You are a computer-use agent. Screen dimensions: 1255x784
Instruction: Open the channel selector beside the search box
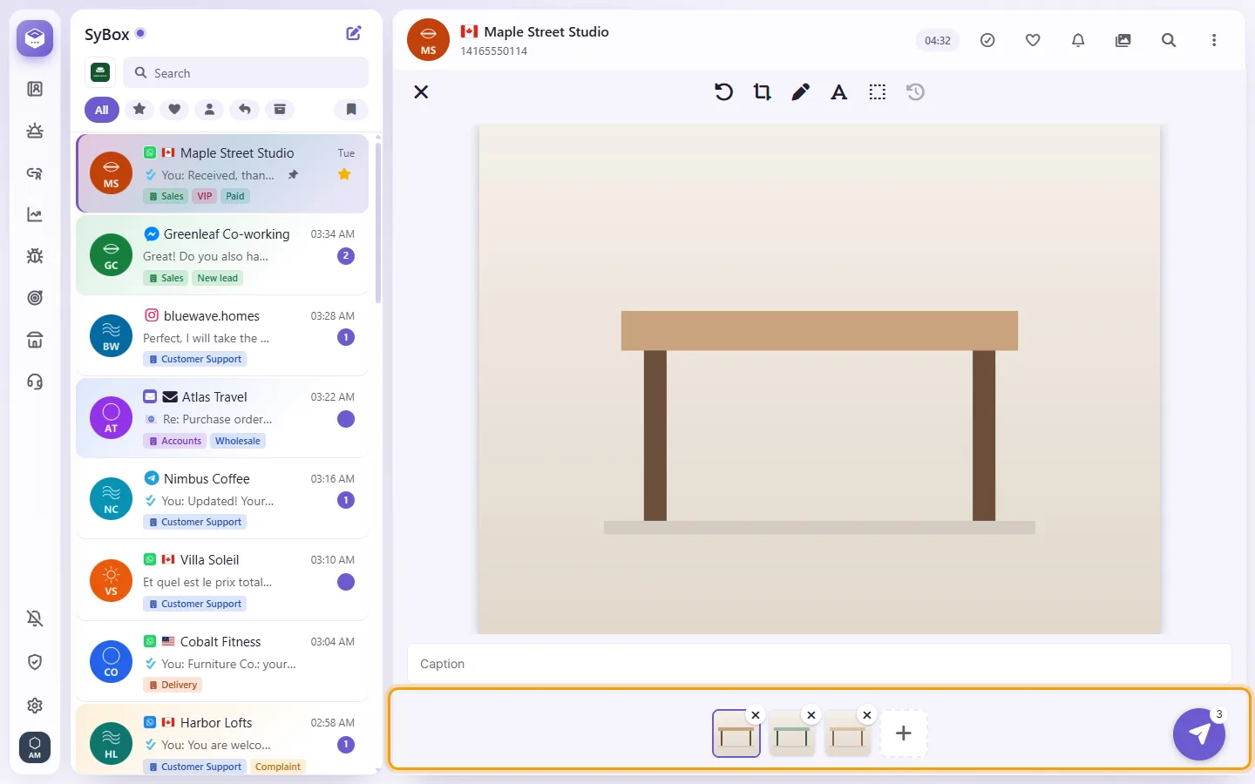pos(100,72)
